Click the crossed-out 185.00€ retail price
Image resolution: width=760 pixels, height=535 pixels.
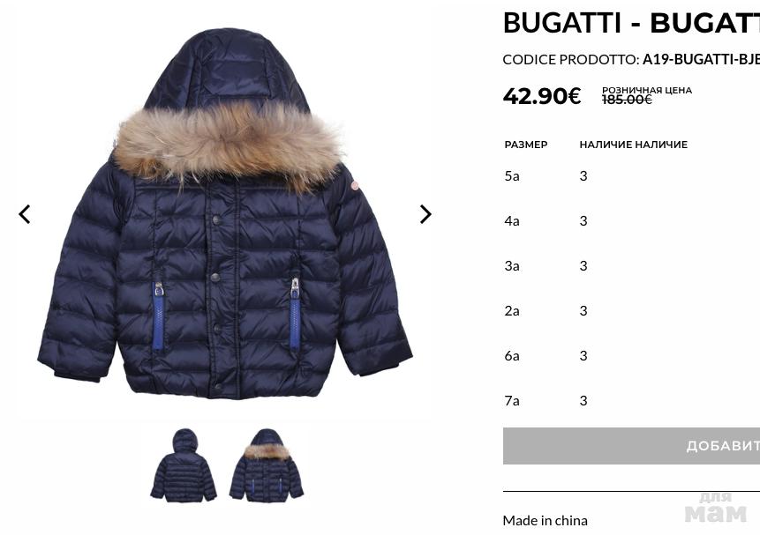tap(627, 100)
